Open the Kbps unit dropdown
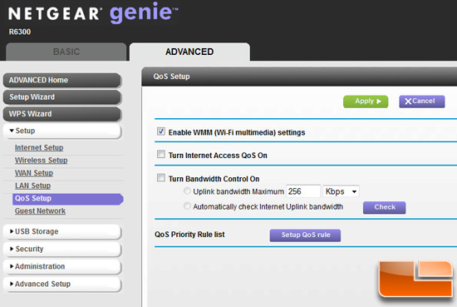The height and width of the screenshot is (307, 457). (x=341, y=191)
